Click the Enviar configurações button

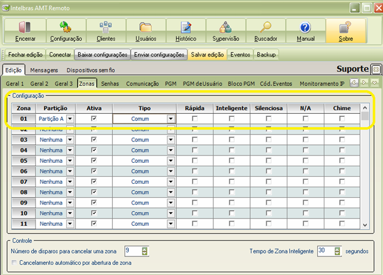pos(159,55)
